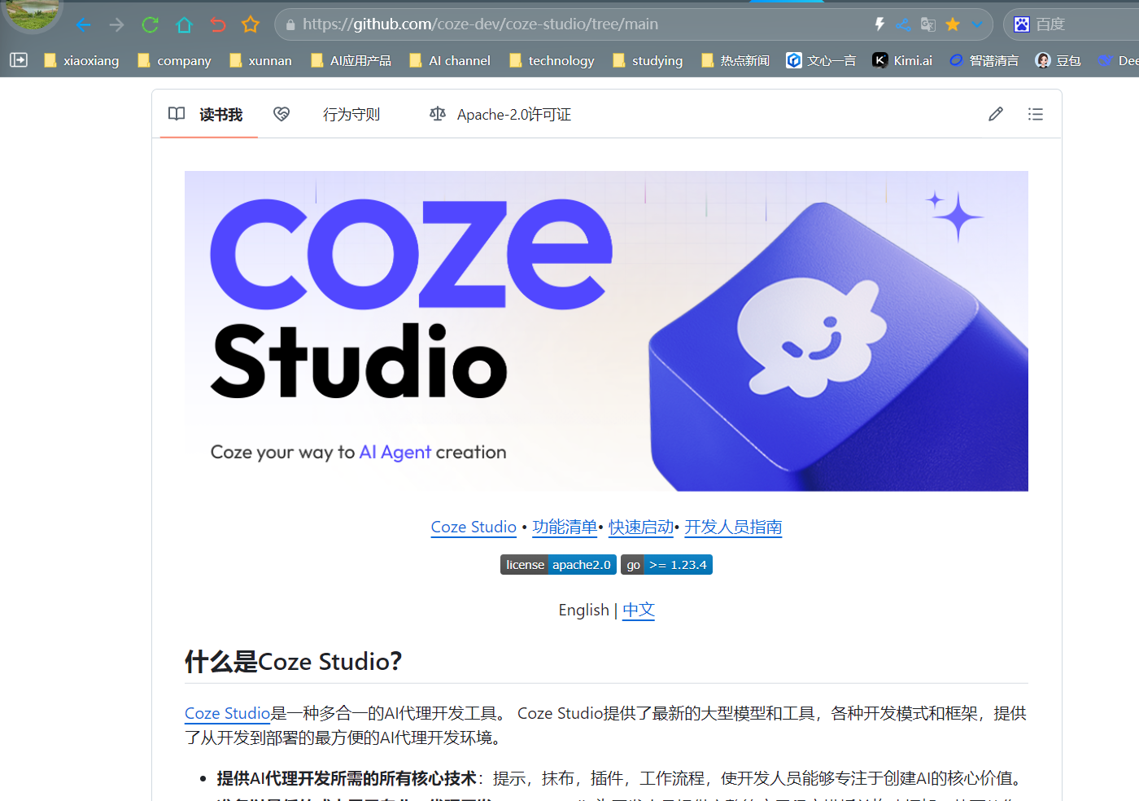Open 文心一言 from the bookmarks bar

[x=821, y=59]
